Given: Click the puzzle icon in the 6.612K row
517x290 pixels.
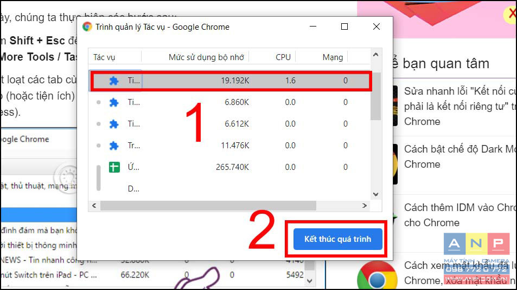Looking at the screenshot, I should (114, 124).
